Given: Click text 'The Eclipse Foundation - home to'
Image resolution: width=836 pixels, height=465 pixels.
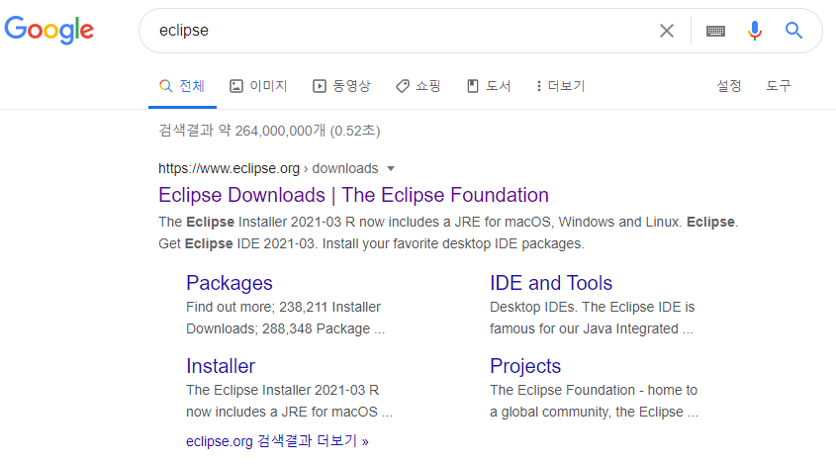Looking at the screenshot, I should click(x=594, y=391).
